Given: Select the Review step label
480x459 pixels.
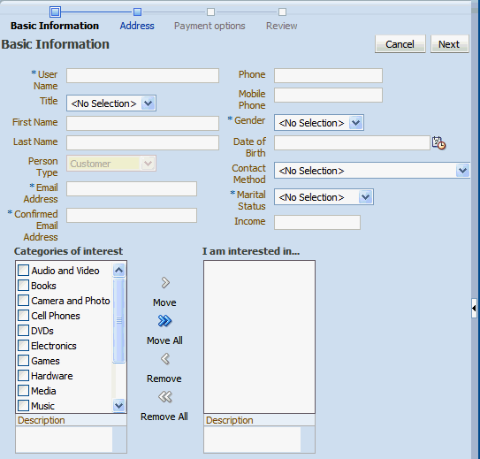Looking at the screenshot, I should pyautogui.click(x=282, y=26).
